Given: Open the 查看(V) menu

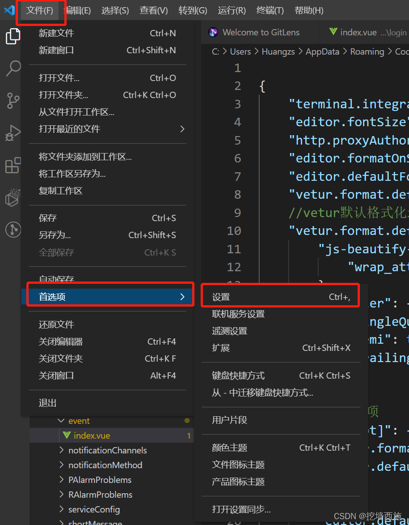Looking at the screenshot, I should pos(153,10).
